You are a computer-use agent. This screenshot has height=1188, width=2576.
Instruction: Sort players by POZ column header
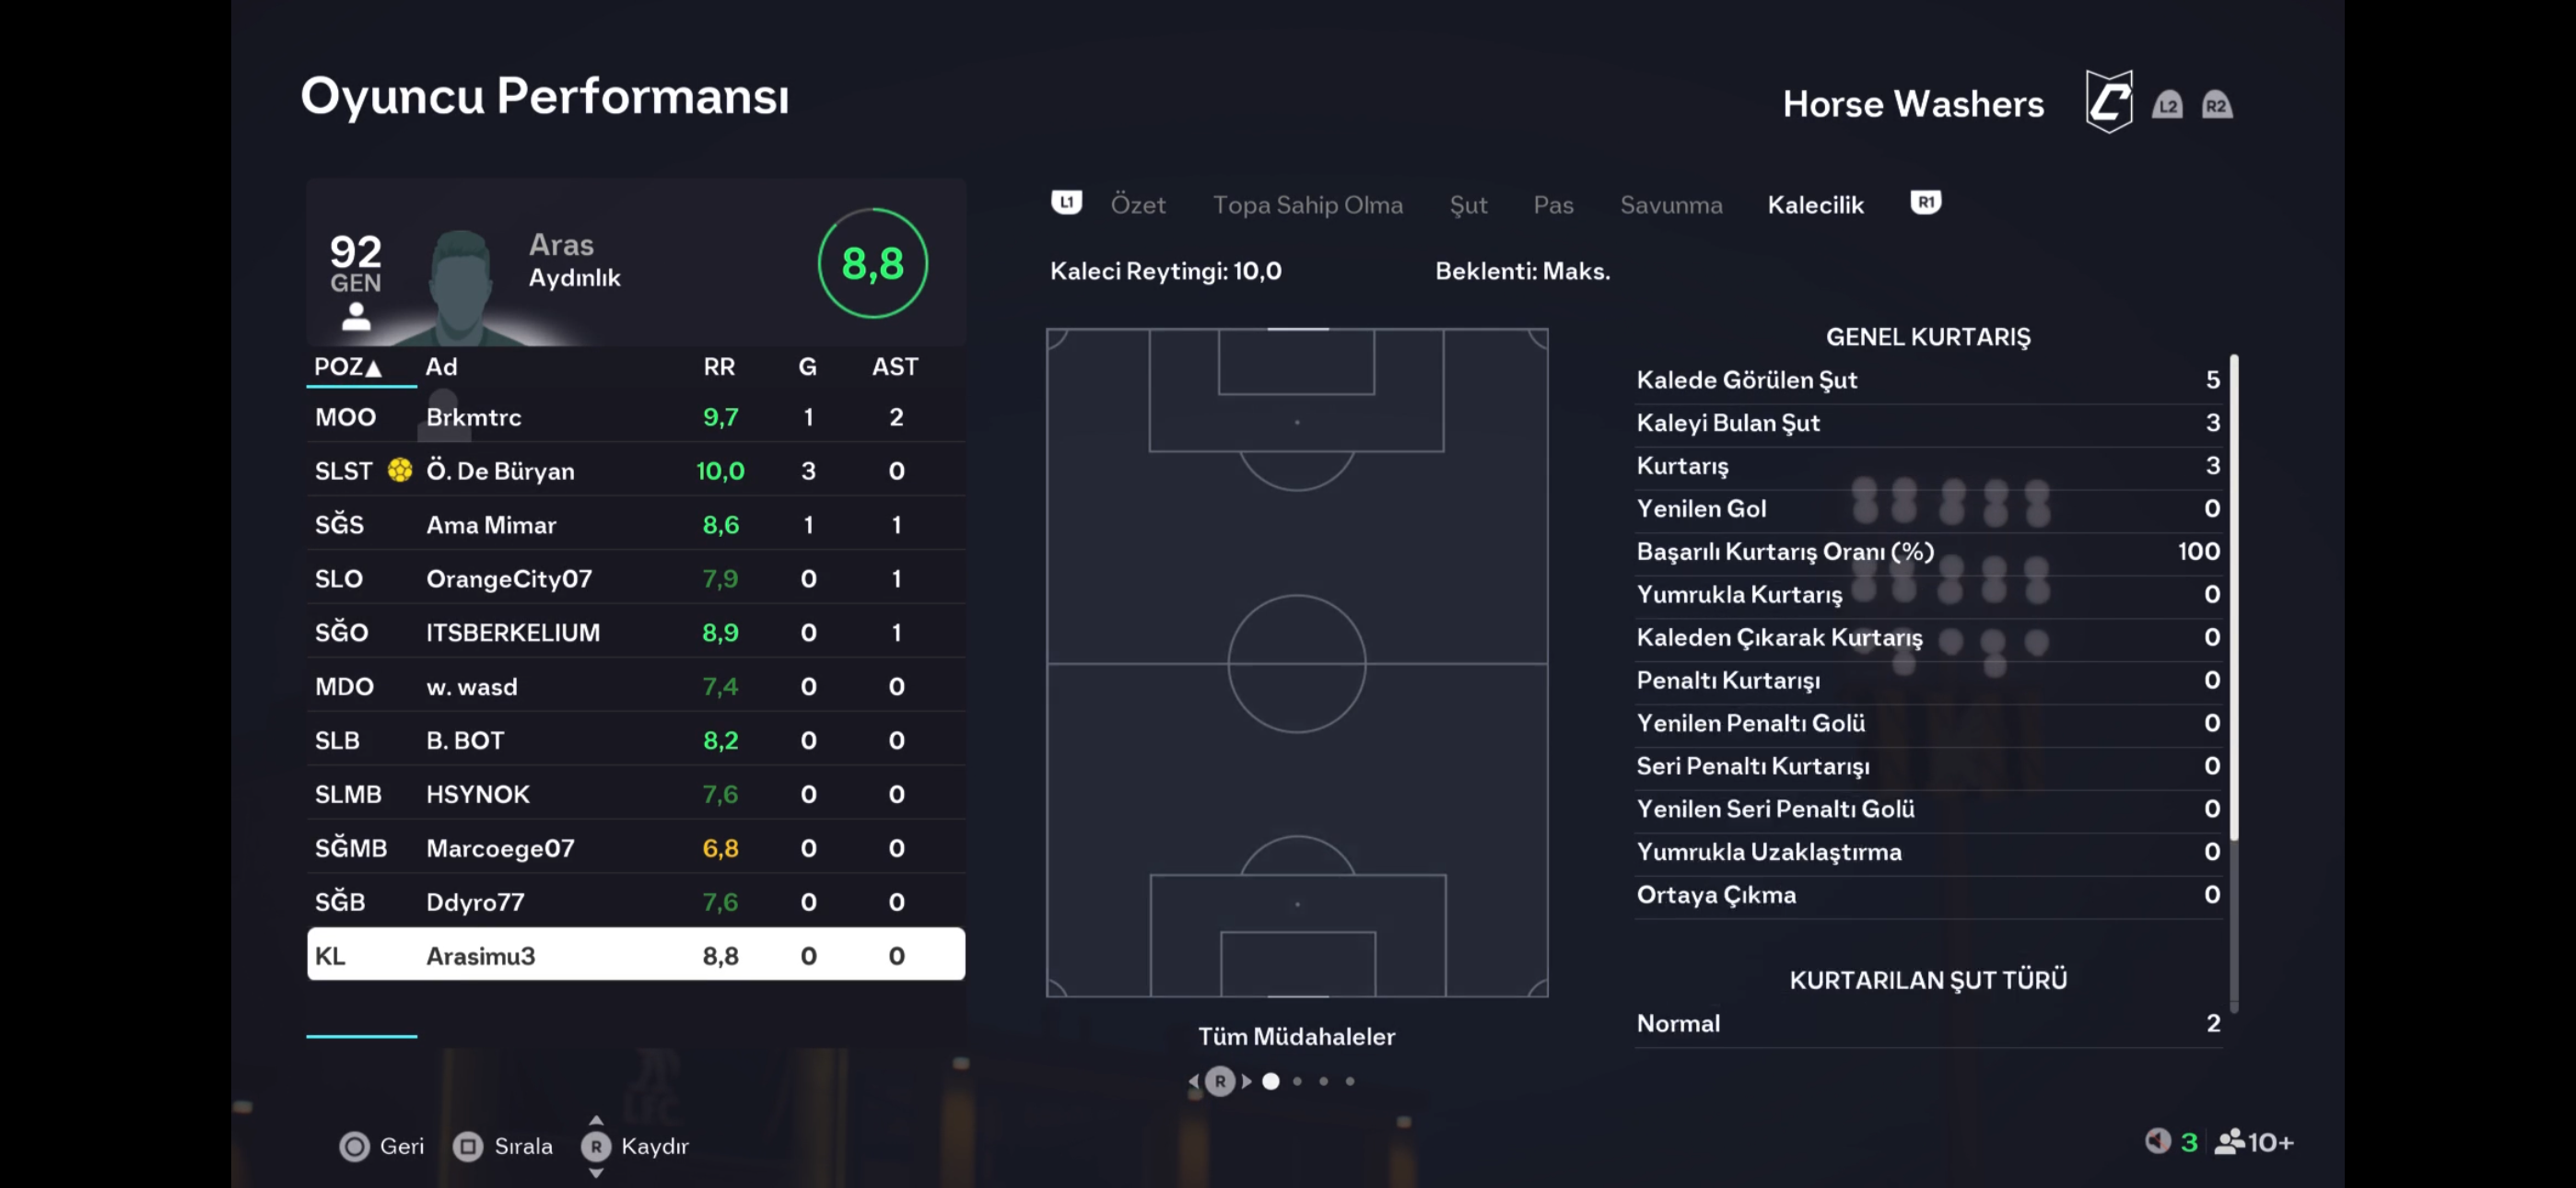[348, 367]
